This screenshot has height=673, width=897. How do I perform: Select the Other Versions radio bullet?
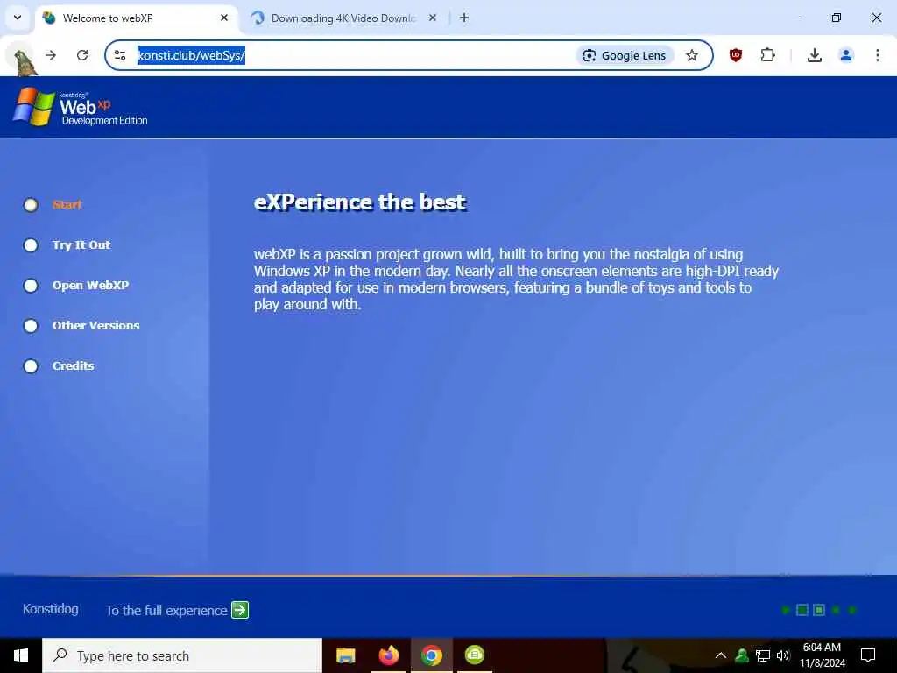(31, 326)
